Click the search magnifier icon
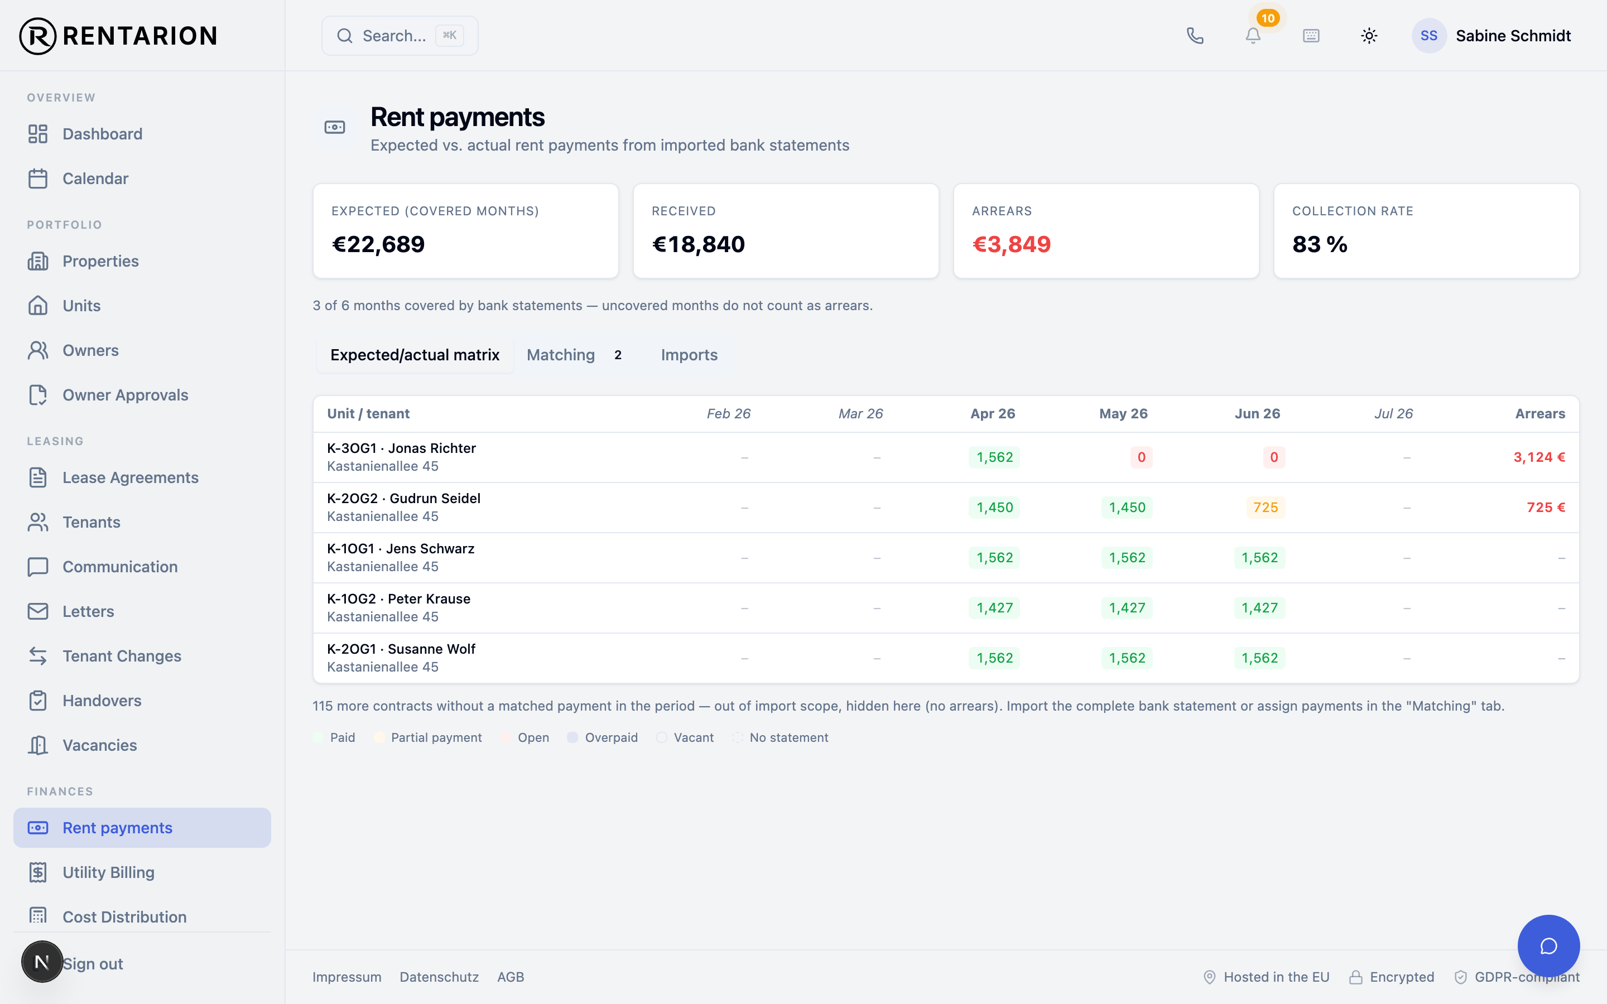Screen dimensions: 1607x1004 pos(345,36)
